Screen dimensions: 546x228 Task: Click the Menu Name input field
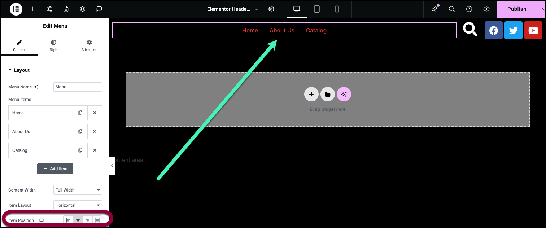[x=78, y=87]
